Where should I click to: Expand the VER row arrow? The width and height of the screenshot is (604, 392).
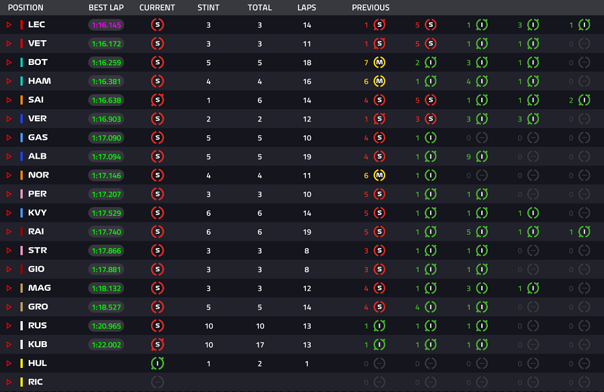(9, 119)
